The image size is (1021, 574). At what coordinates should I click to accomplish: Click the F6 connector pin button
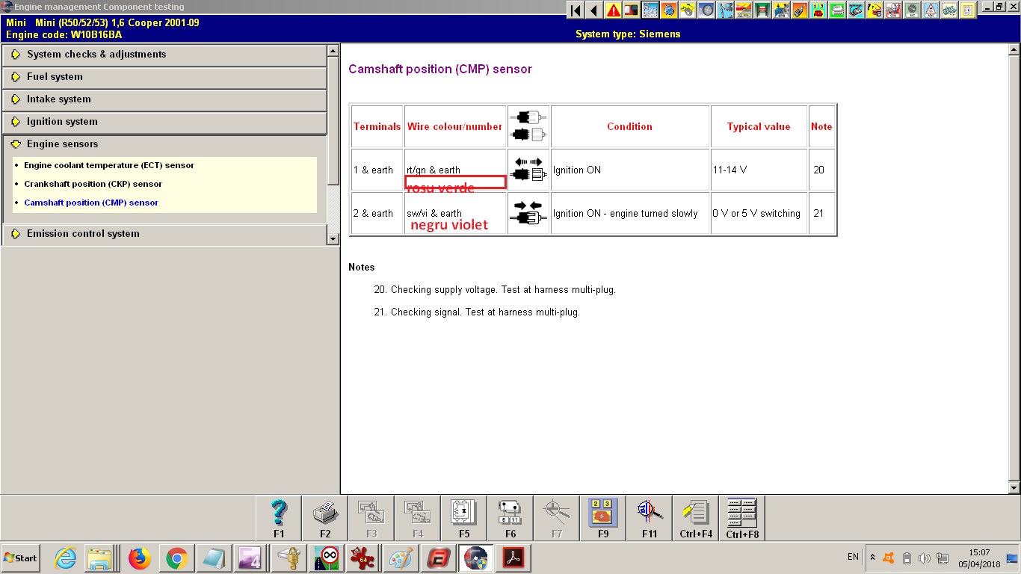pyautogui.click(x=510, y=518)
